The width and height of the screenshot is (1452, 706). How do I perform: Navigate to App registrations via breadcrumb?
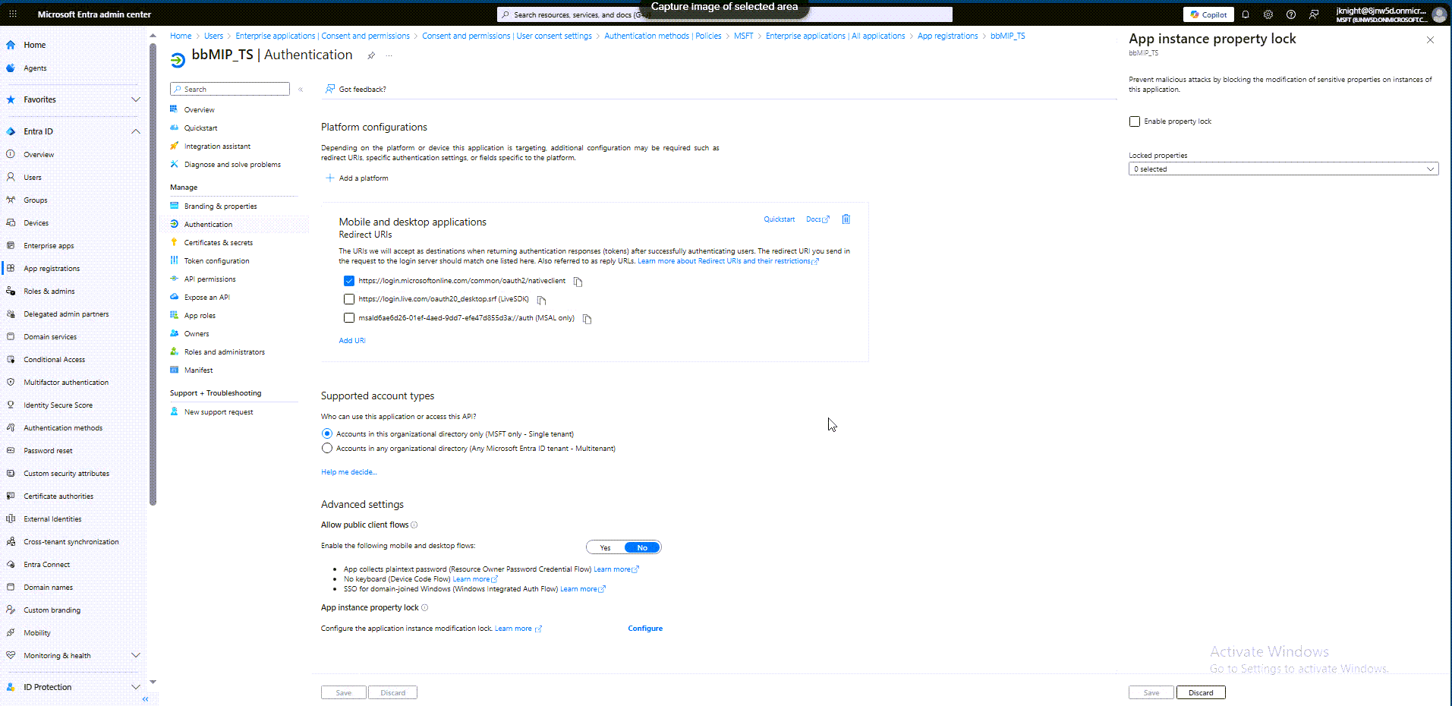coord(947,35)
